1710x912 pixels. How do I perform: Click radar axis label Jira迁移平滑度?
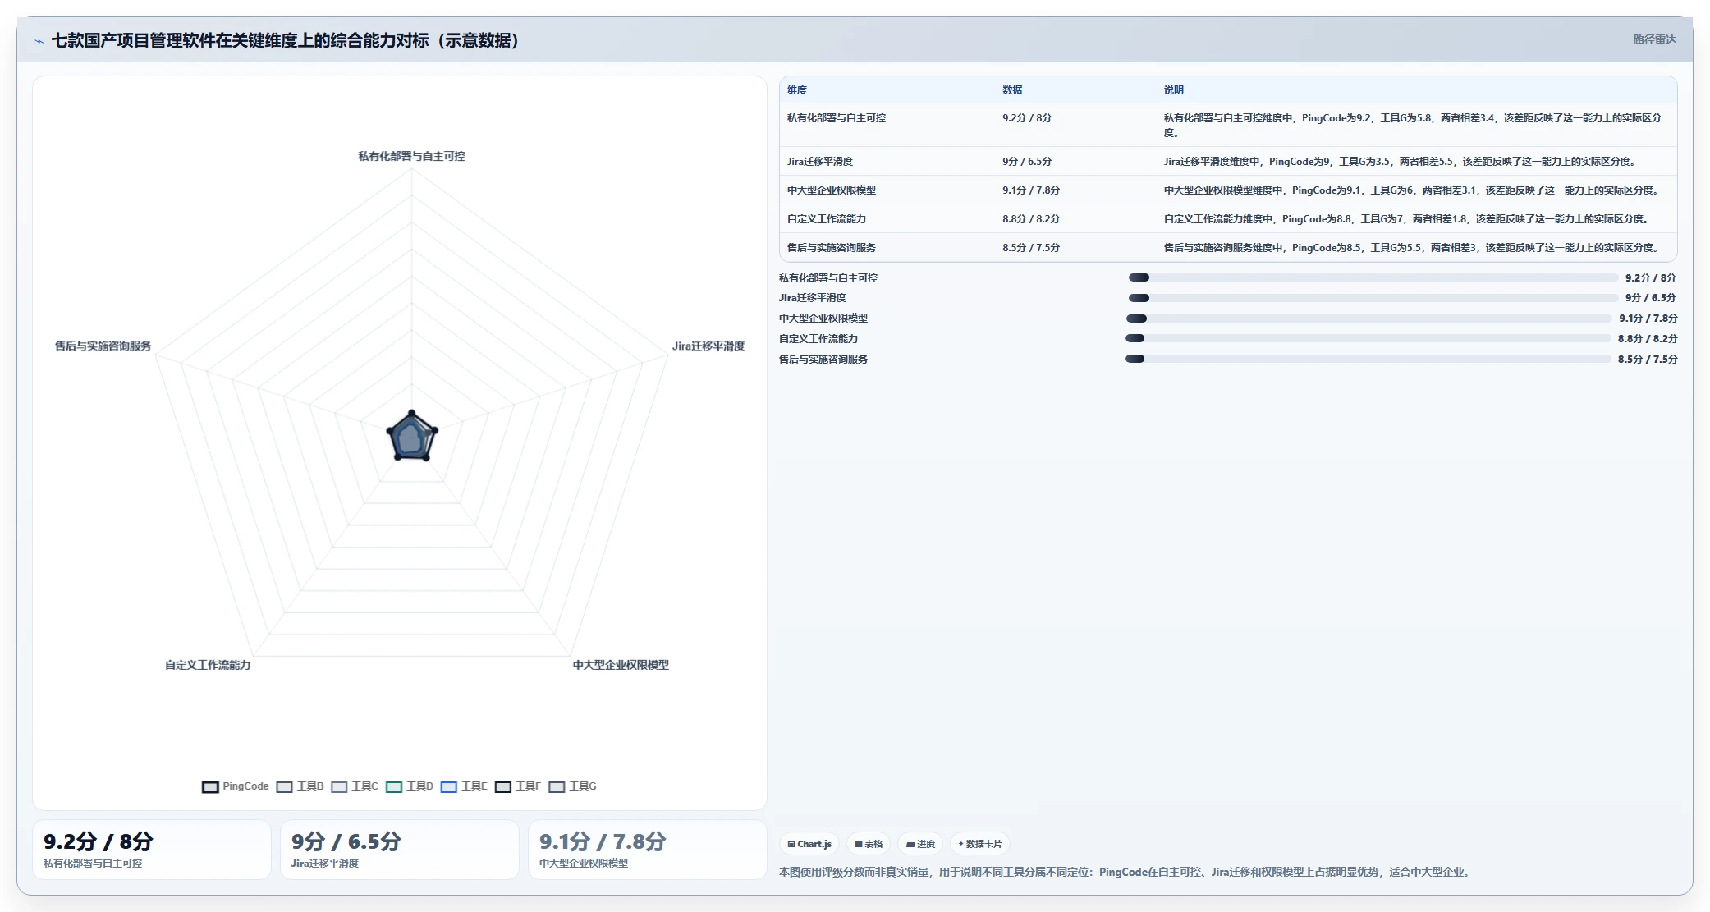click(x=708, y=346)
